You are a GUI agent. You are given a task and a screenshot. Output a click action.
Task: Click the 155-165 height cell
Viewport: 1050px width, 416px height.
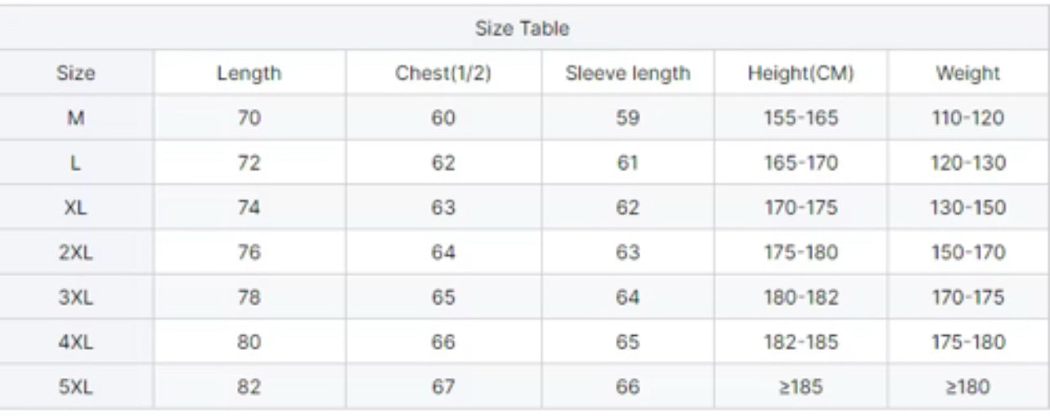pos(801,118)
